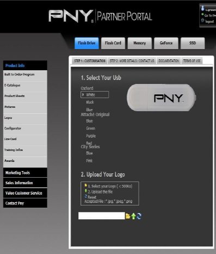
Task: Open the Flash Drive category tab
Action: (87, 43)
